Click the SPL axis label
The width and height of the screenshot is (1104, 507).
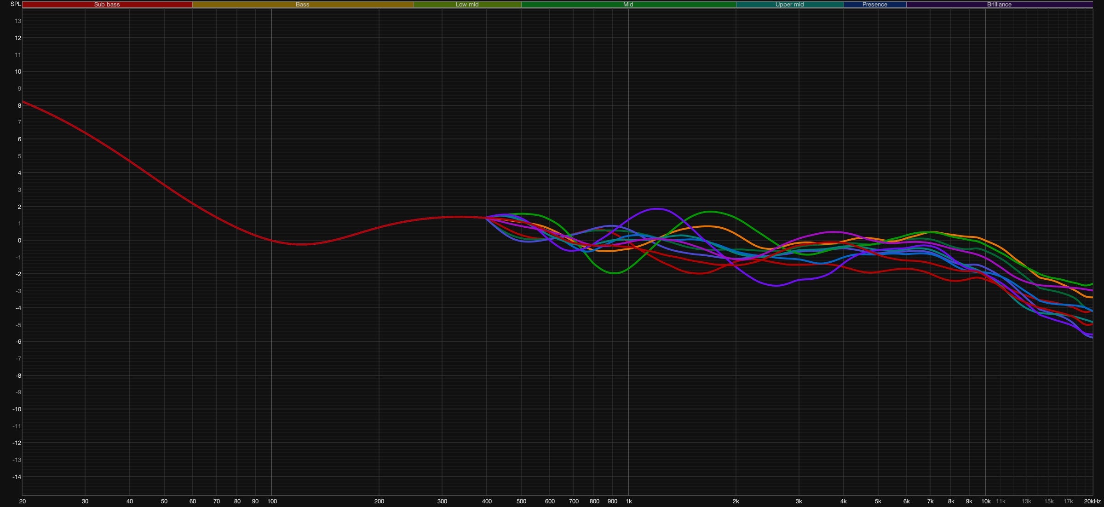(16, 4)
